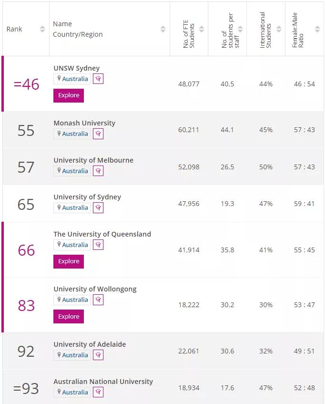This screenshot has width=326, height=404.
Task: Click graduation cap icon for University of Sydney
Action: (98, 208)
